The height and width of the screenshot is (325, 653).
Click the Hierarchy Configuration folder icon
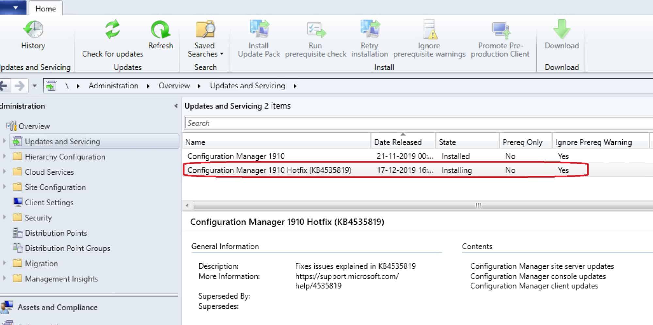pyautogui.click(x=17, y=156)
